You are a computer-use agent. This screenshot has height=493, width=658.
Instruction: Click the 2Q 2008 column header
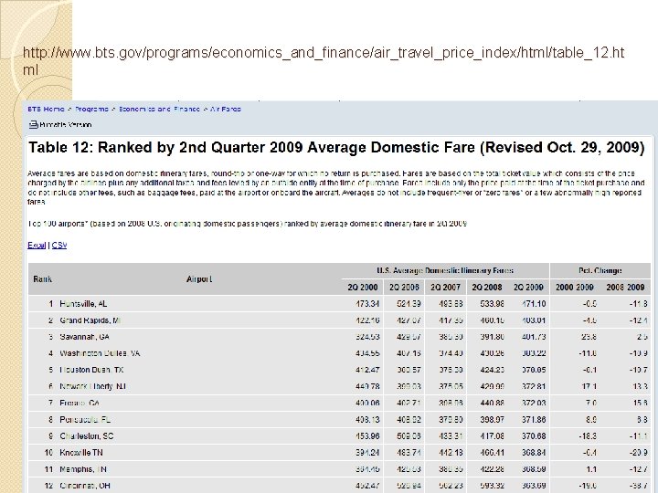tap(487, 288)
